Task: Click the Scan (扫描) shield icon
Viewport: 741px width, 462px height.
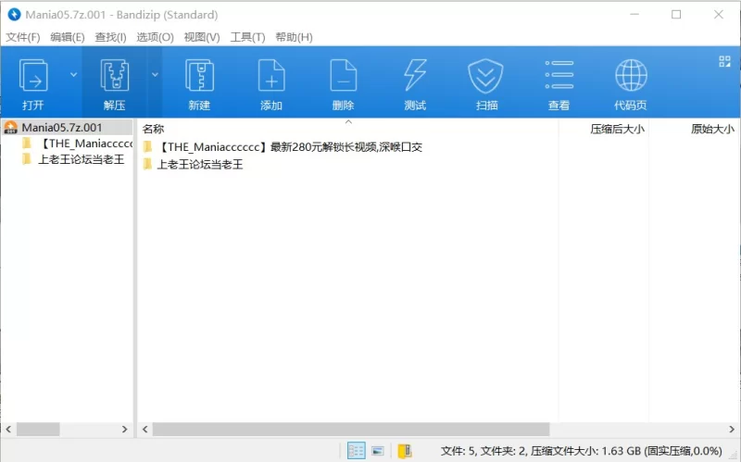Action: click(485, 76)
